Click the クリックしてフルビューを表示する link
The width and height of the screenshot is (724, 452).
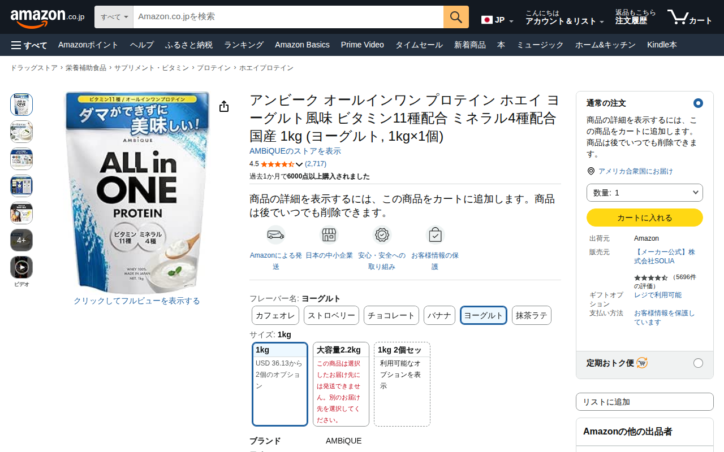137,301
